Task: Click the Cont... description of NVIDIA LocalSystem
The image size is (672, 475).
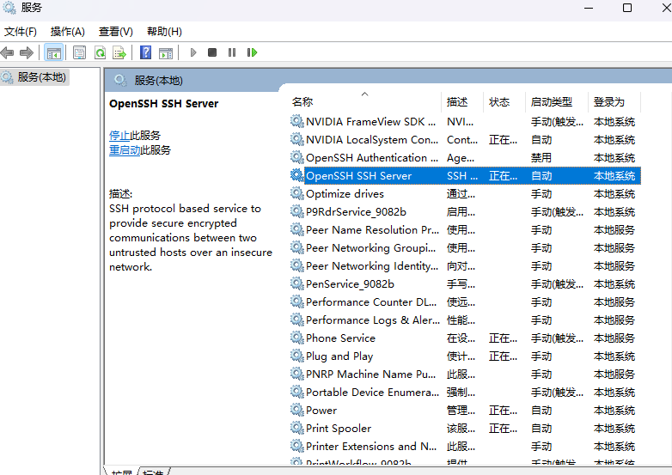Action: pyautogui.click(x=462, y=140)
